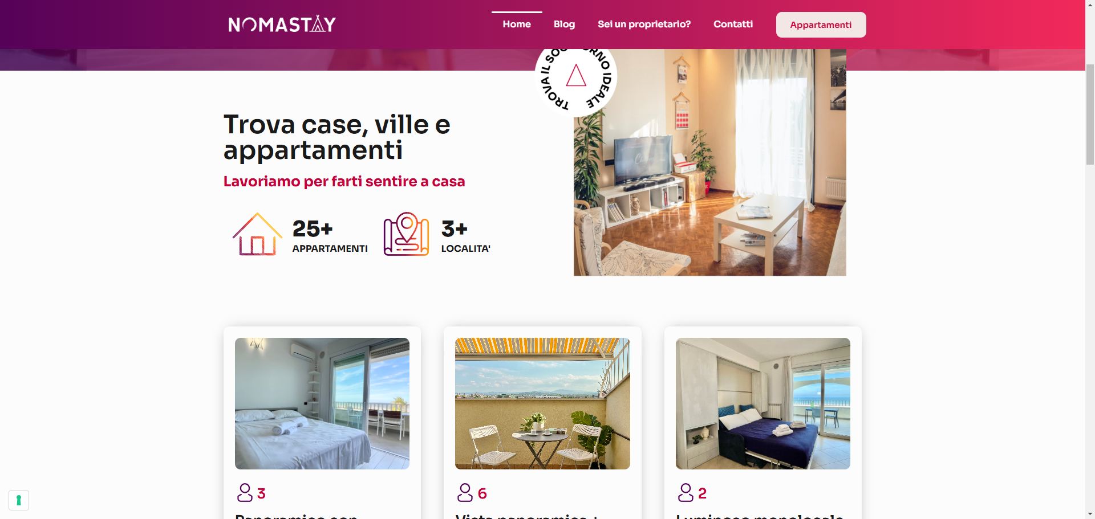1095x519 pixels.
Task: Click the page vertical scrollbar thumb
Action: click(1090, 114)
